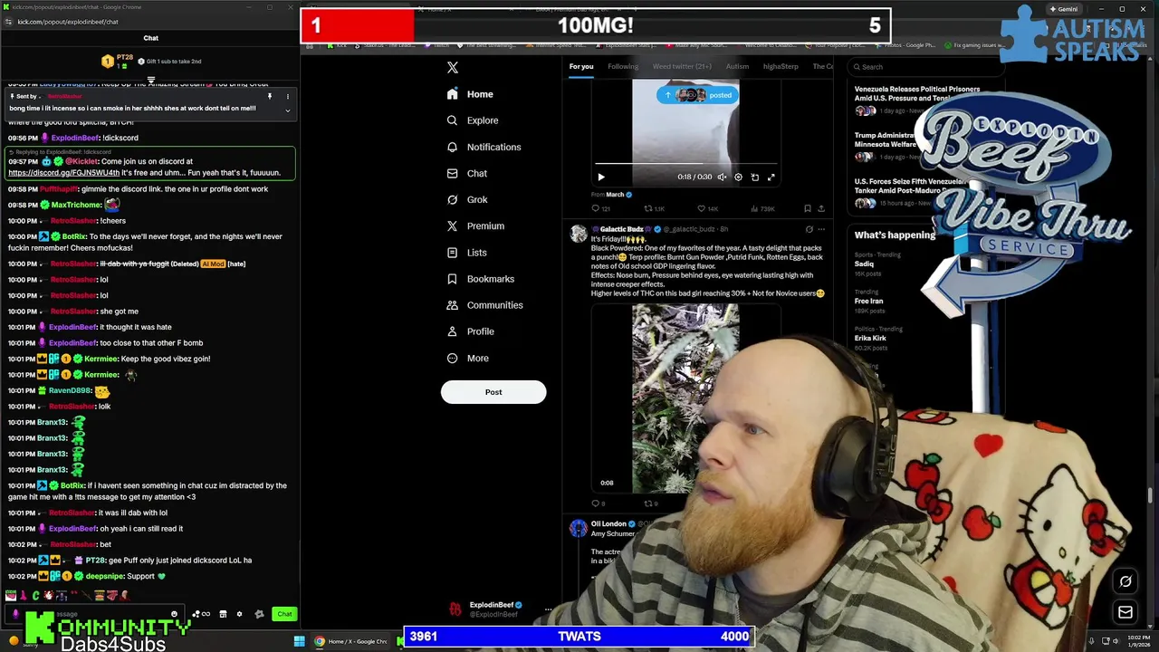
Task: Go to Home in X sidebar
Action: click(470, 94)
